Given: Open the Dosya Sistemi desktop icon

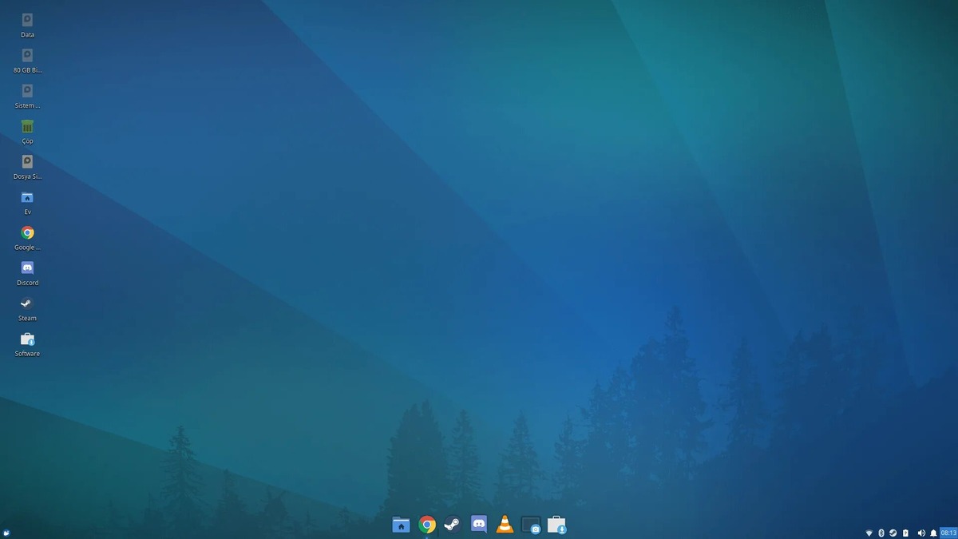Looking at the screenshot, I should pyautogui.click(x=26, y=163).
